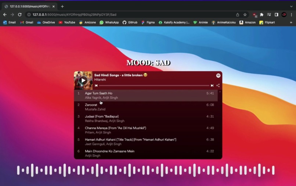The width and height of the screenshot is (296, 186).
Task: Toggle the browser side panel
Action: [x=277, y=15]
